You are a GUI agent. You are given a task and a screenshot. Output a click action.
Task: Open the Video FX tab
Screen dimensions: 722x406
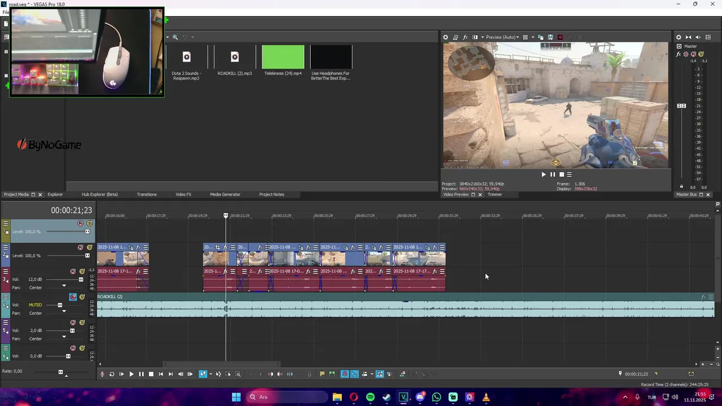(x=183, y=195)
